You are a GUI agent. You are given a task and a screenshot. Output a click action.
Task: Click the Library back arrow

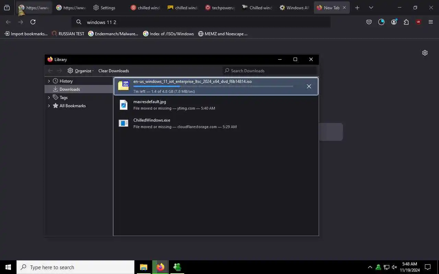[x=50, y=71]
